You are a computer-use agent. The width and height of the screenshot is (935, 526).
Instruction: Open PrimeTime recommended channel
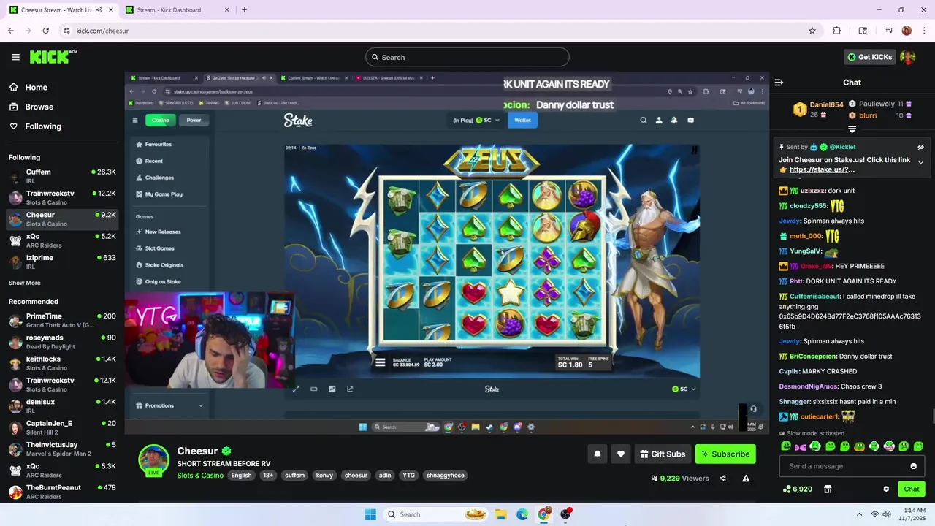62,320
